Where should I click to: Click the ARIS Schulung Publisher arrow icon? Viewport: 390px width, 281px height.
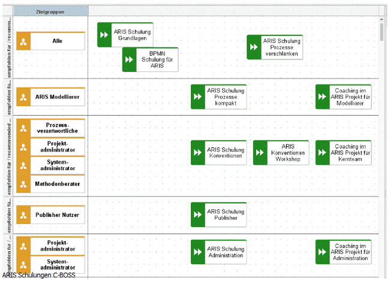pos(198,214)
